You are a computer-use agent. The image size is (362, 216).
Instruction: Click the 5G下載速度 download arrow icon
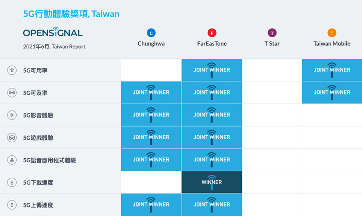(12, 182)
